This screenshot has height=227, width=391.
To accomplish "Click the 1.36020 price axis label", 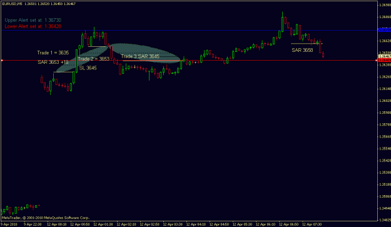I will tap(385, 101).
